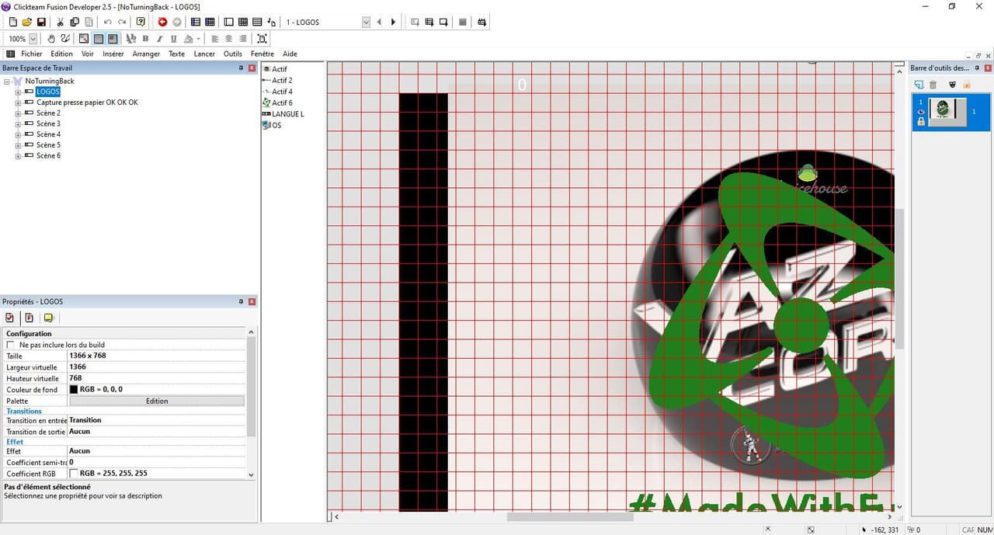The image size is (994, 535).
Task: Open the text color dropdown arrow
Action: (x=198, y=38)
